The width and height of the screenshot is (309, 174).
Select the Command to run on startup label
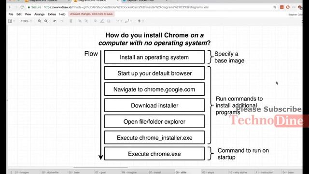click(243, 154)
